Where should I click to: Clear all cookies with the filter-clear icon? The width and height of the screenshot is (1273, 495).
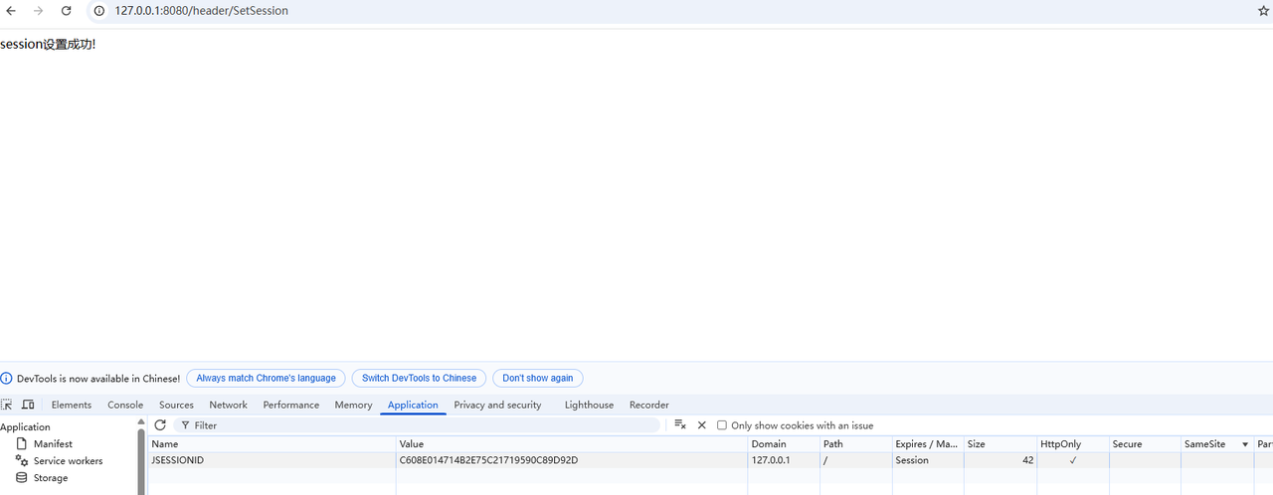(680, 425)
